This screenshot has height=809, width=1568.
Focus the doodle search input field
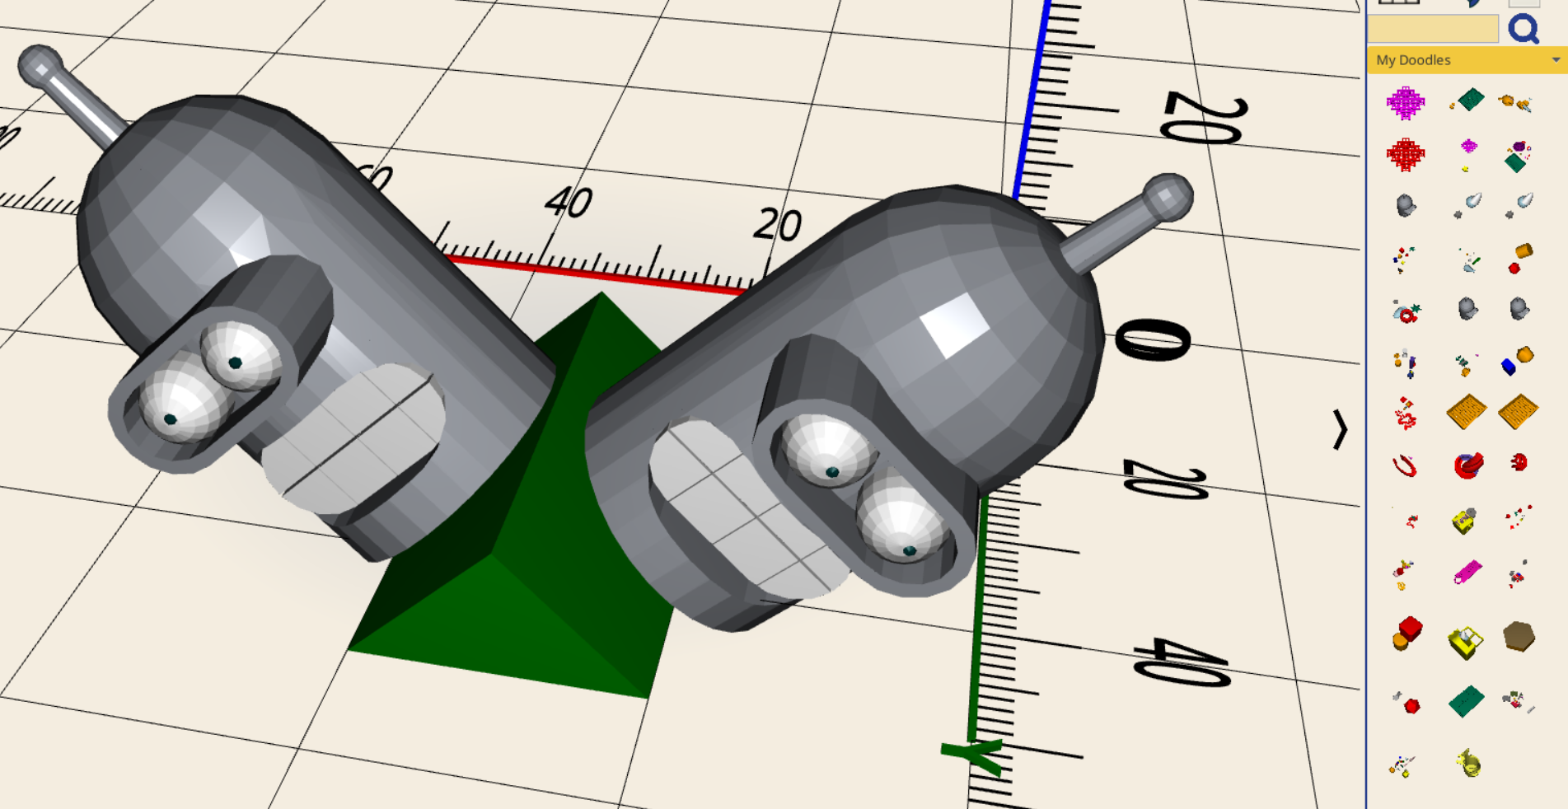point(1433,29)
